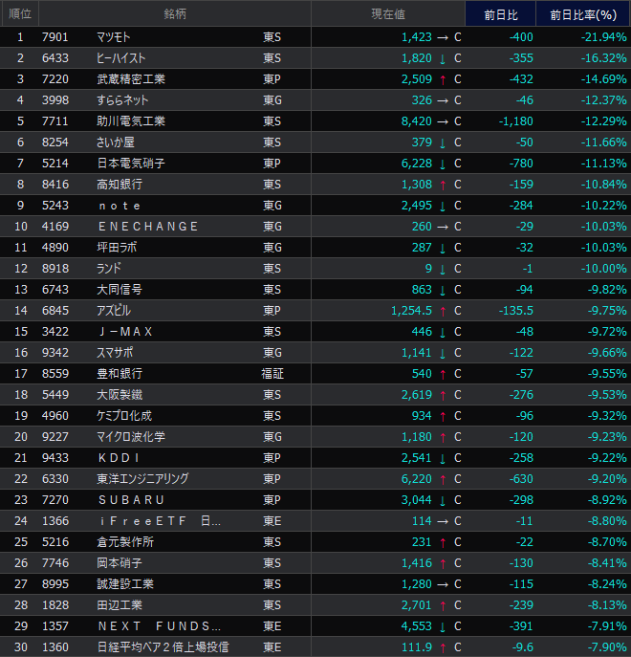The width and height of the screenshot is (631, 657).
Task: Select 大同信号 stock name
Action: (120, 289)
